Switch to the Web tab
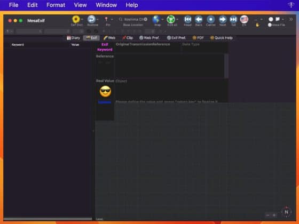 [x=109, y=38]
